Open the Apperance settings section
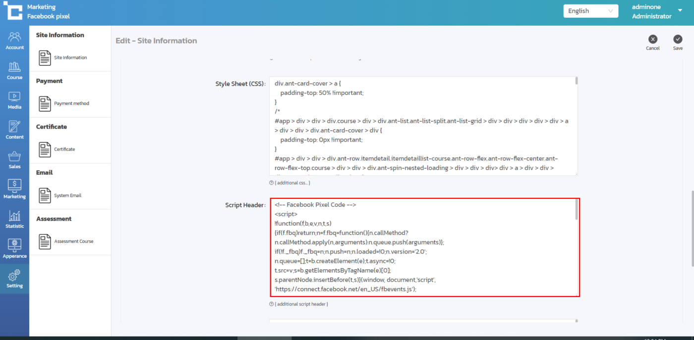Viewport: 694px width, 340px height. pos(14,249)
